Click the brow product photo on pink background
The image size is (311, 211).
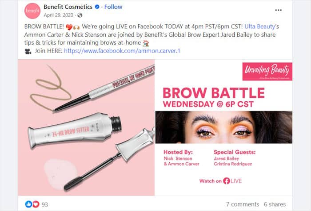click(86, 127)
